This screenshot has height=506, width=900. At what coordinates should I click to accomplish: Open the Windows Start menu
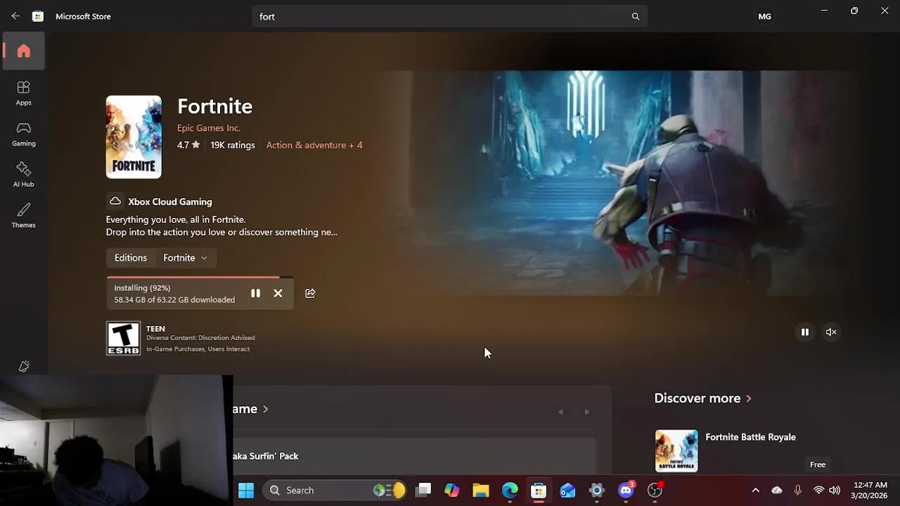pos(246,490)
